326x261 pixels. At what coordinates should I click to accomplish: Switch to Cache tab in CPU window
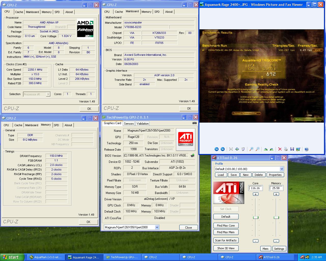19,12
